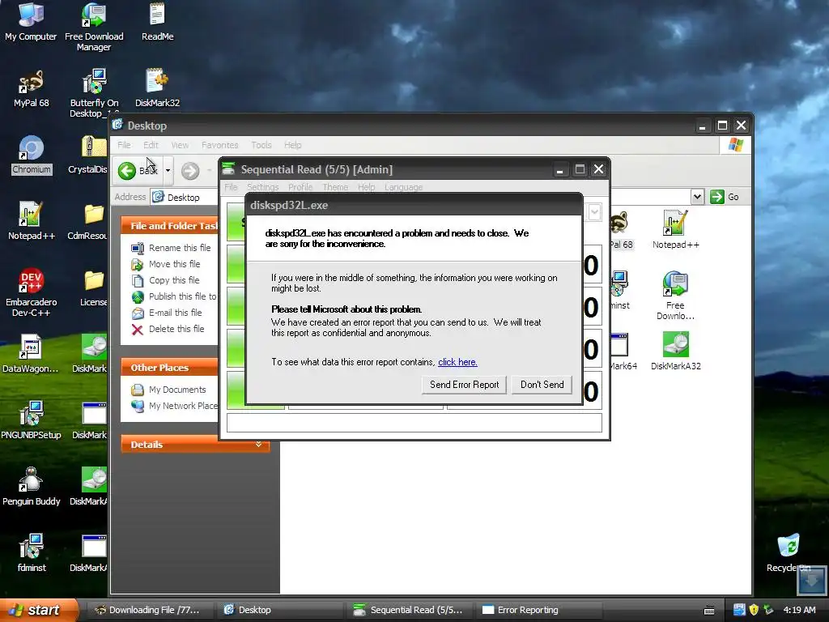Open Tools menu in Desktop window
829x622 pixels.
[x=261, y=145]
